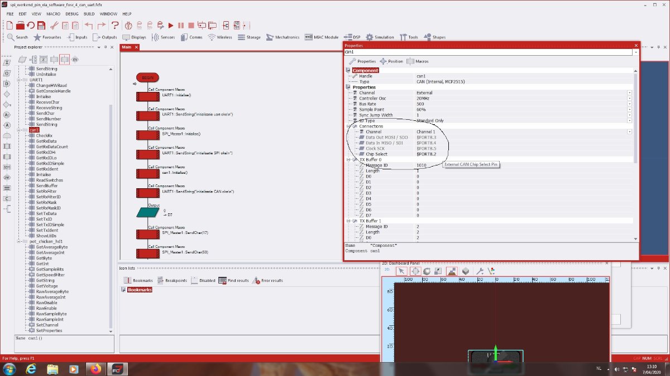The width and height of the screenshot is (670, 376).
Task: Switch to Macros tab in Properties panel
Action: point(418,61)
